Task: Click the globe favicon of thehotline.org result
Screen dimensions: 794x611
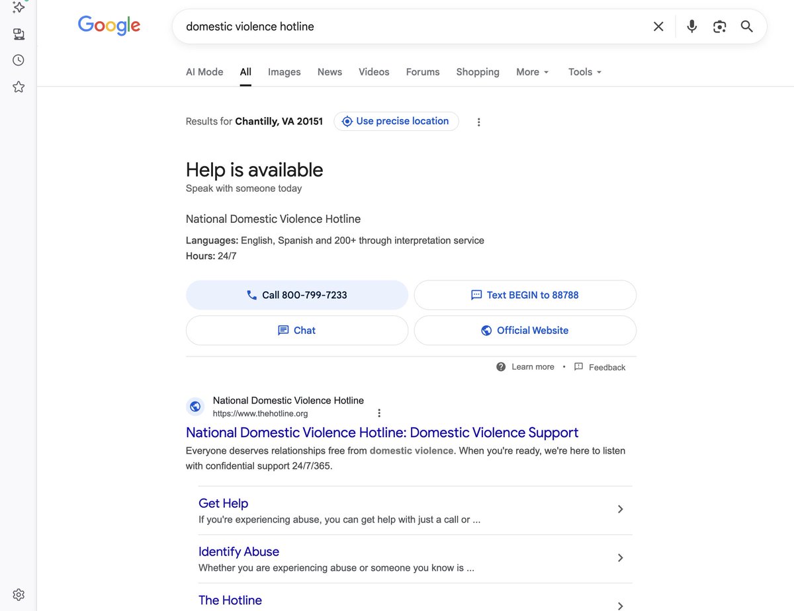Action: (195, 407)
